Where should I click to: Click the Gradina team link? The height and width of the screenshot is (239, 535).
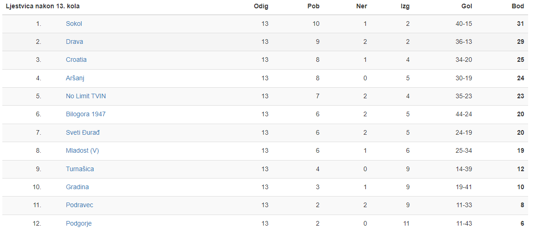pyautogui.click(x=77, y=187)
